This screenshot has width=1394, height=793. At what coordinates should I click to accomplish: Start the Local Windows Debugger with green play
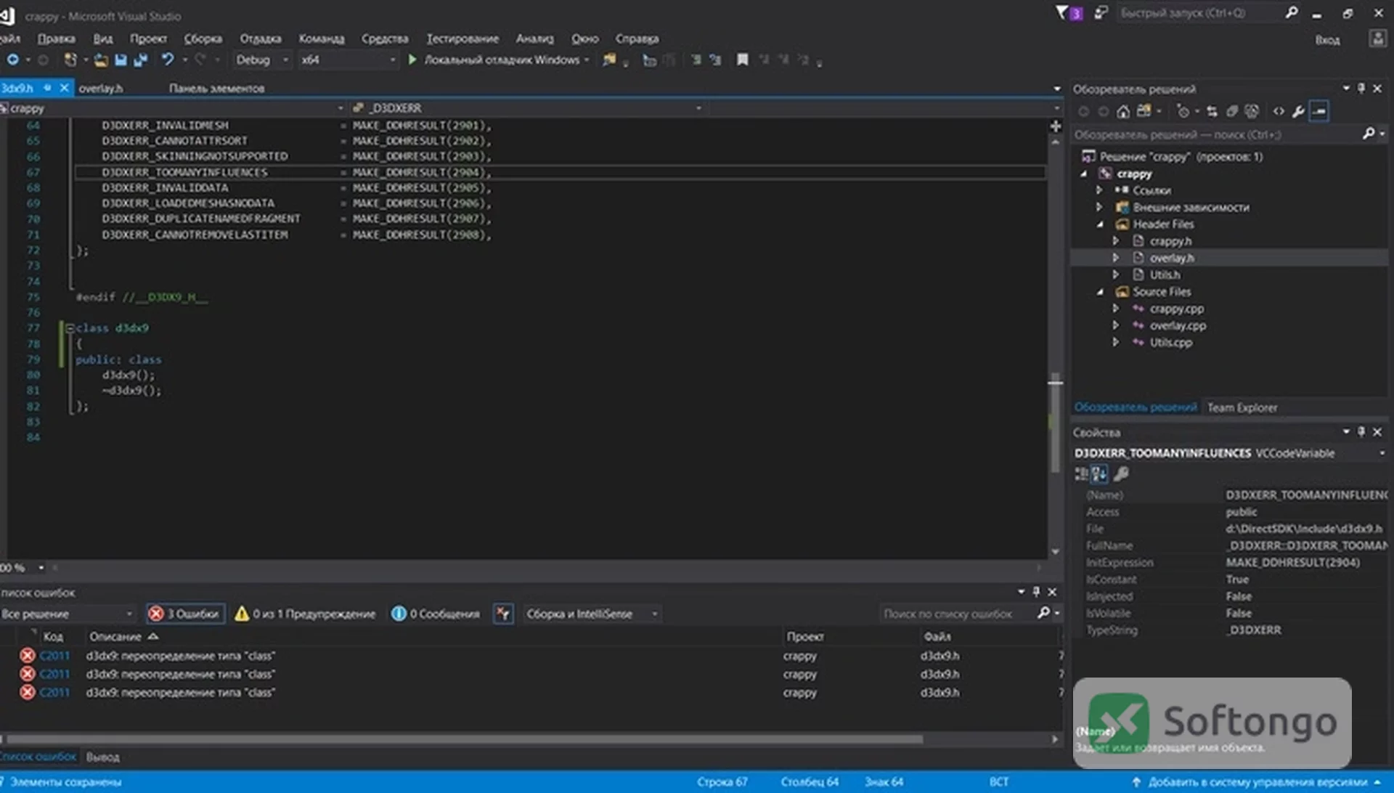coord(412,60)
